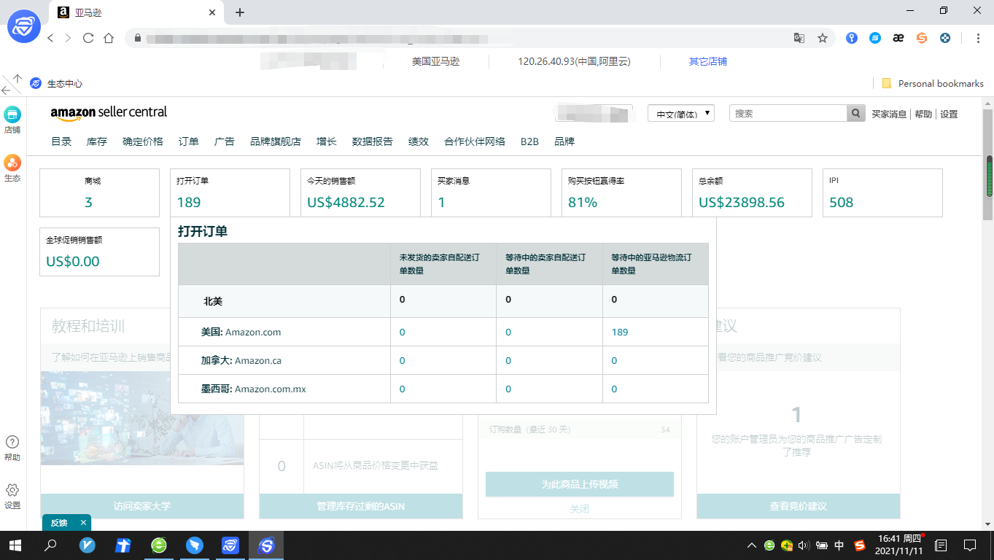Click the 帮助 question mark icon in sidebar
This screenshot has width=994, height=560.
[12, 441]
